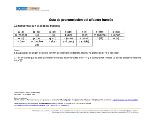Click the blue link at the bottom right
This screenshot has height=120, width=155.
click(125, 100)
